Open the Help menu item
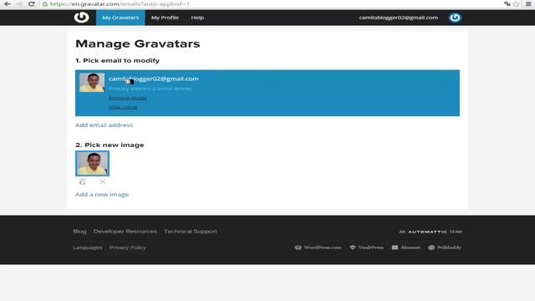The width and height of the screenshot is (535, 301). point(197,18)
